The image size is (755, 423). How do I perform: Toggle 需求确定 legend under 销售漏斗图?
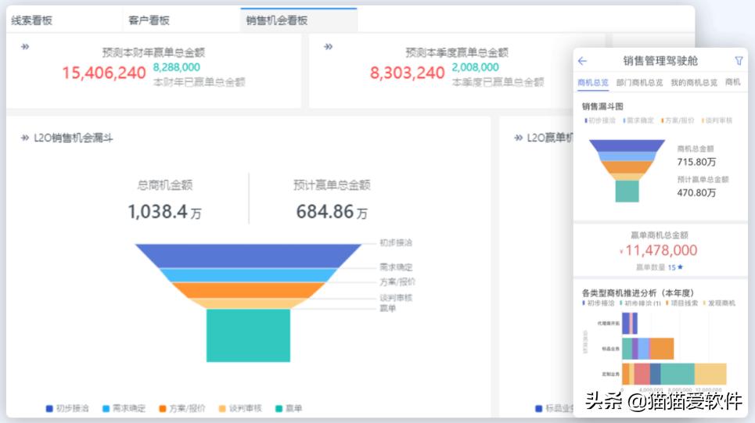[638, 120]
